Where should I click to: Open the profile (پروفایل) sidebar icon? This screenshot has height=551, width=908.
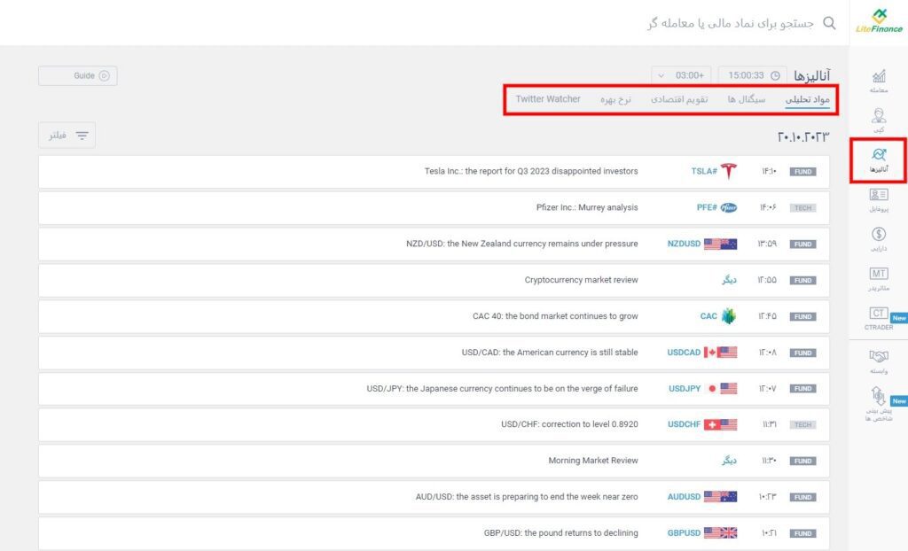point(879,199)
